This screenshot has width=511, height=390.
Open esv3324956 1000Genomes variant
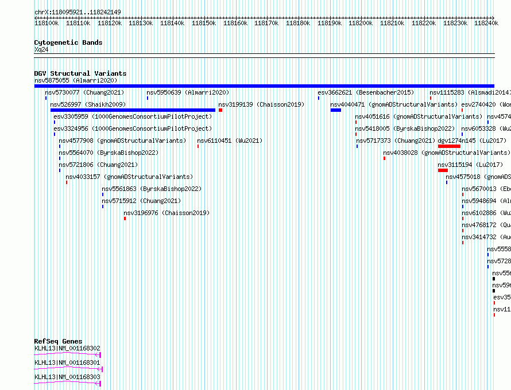[x=133, y=128]
